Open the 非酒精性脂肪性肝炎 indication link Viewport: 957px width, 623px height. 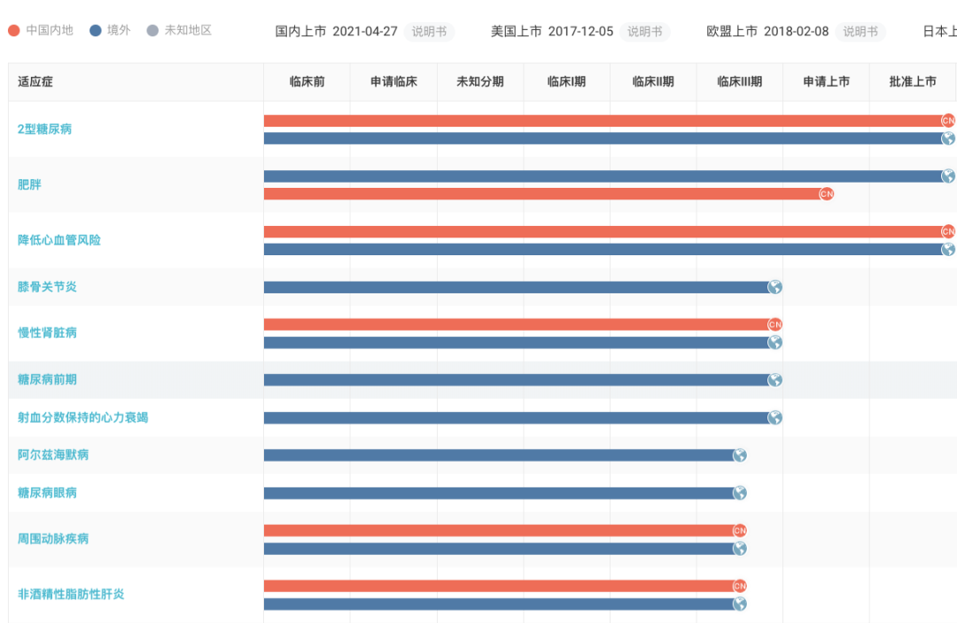pyautogui.click(x=71, y=595)
